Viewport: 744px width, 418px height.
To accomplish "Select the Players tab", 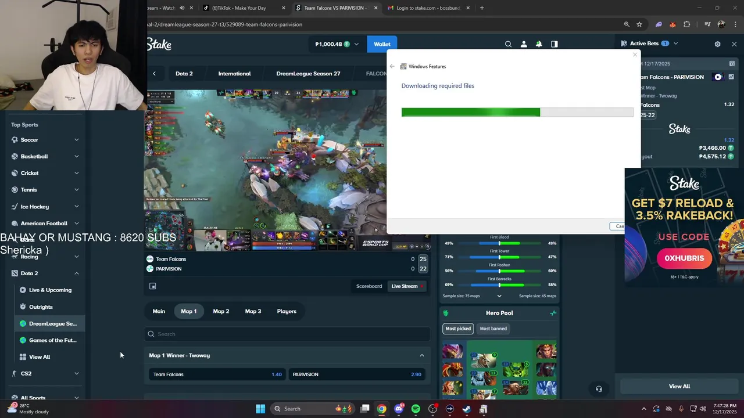I will pyautogui.click(x=287, y=311).
